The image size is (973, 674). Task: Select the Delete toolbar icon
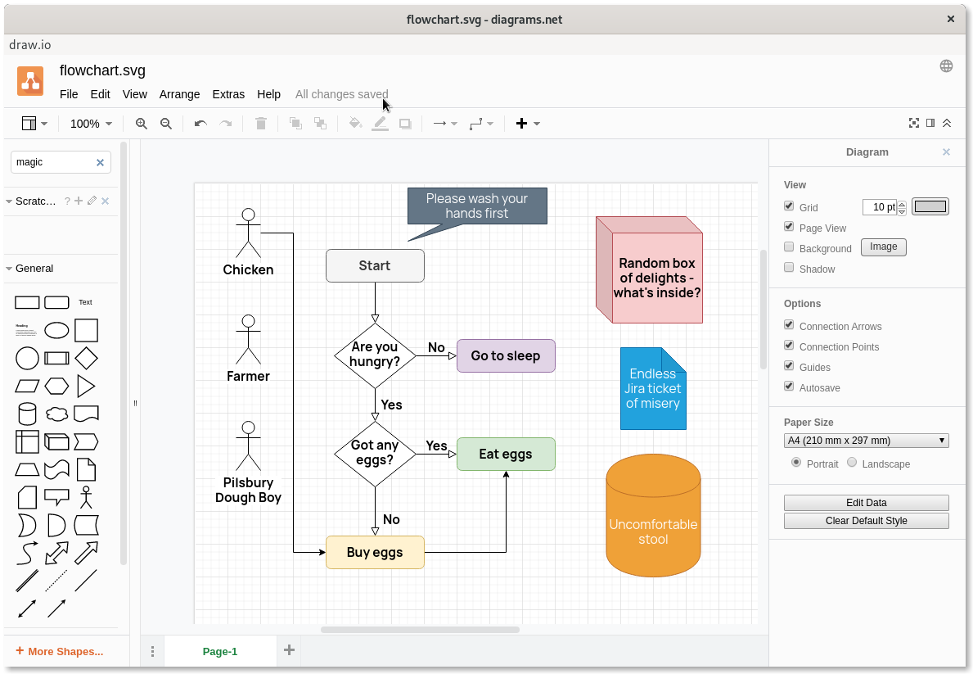(x=261, y=124)
